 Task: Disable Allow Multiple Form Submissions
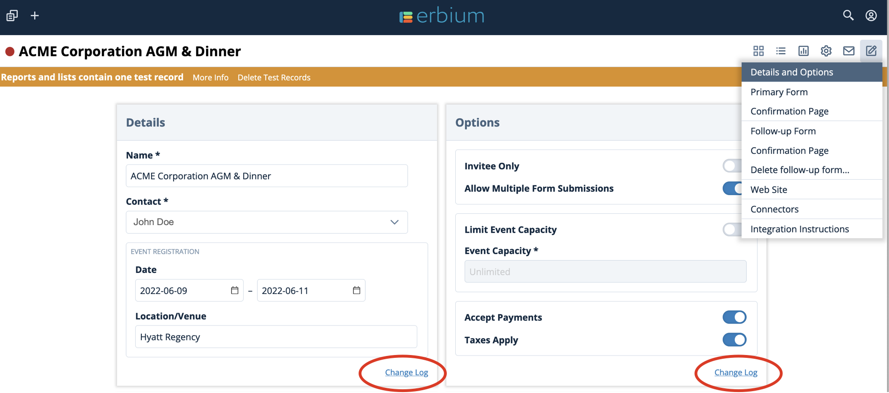coord(732,188)
